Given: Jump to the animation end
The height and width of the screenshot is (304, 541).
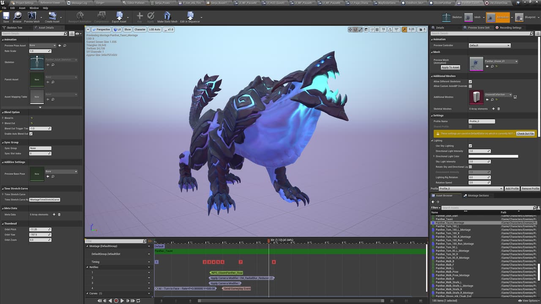Looking at the screenshot, I should coord(133,301).
